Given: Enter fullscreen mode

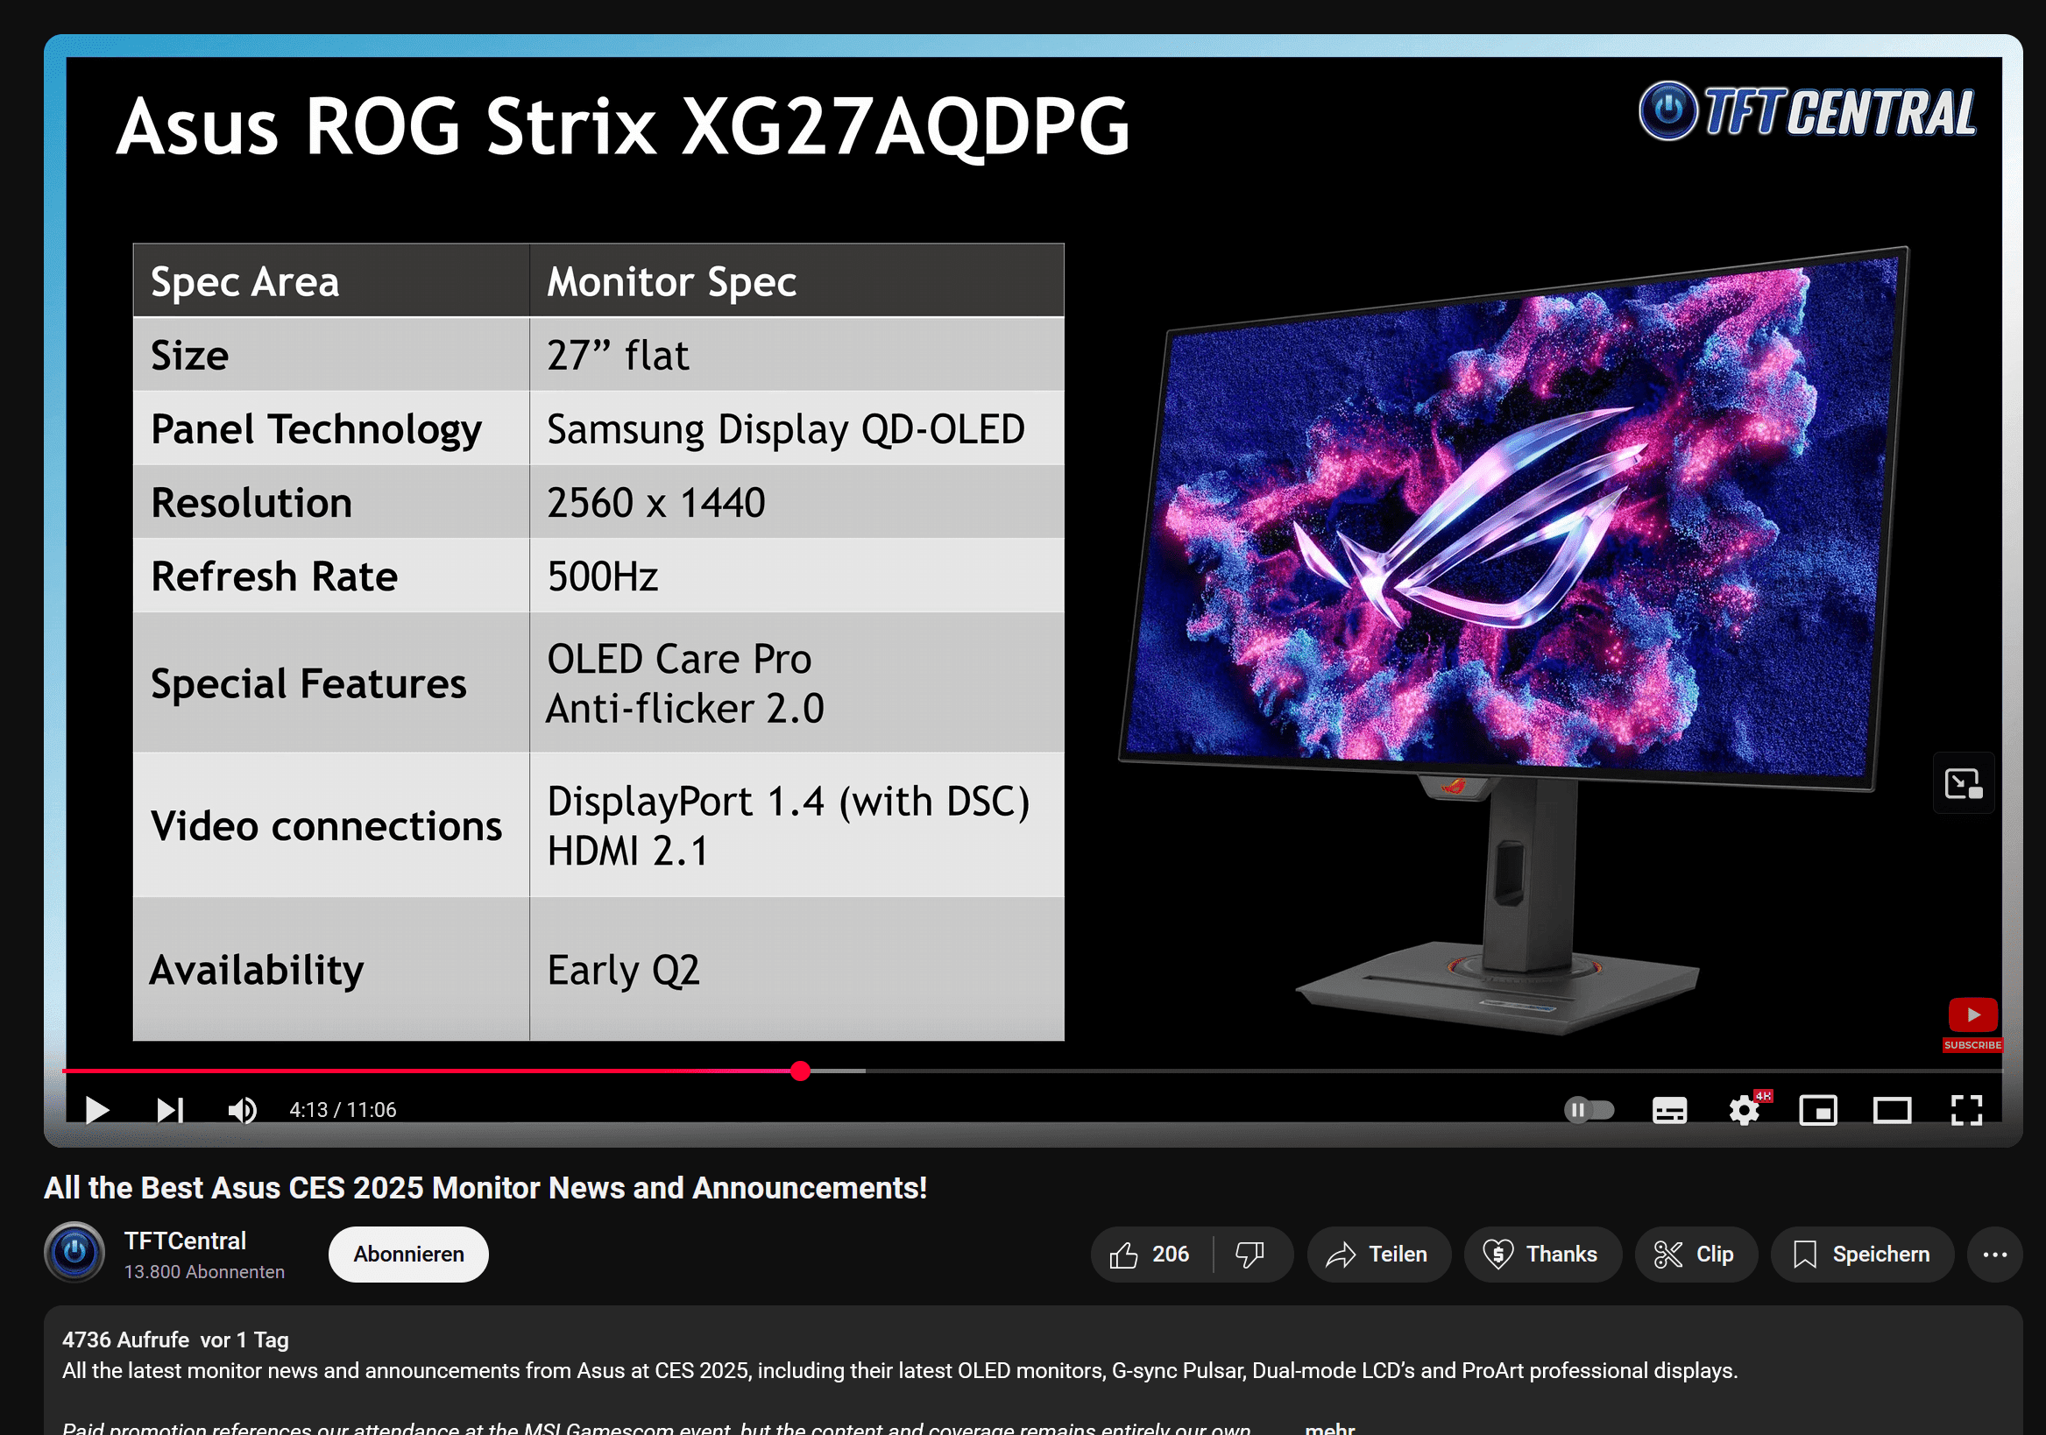Looking at the screenshot, I should coord(1966,1111).
